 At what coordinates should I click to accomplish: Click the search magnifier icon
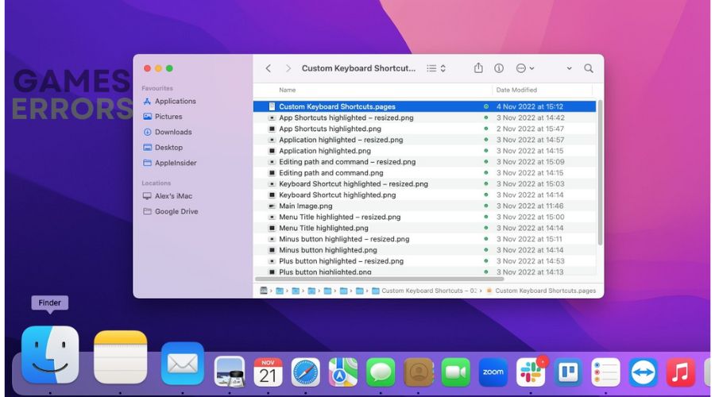point(589,68)
